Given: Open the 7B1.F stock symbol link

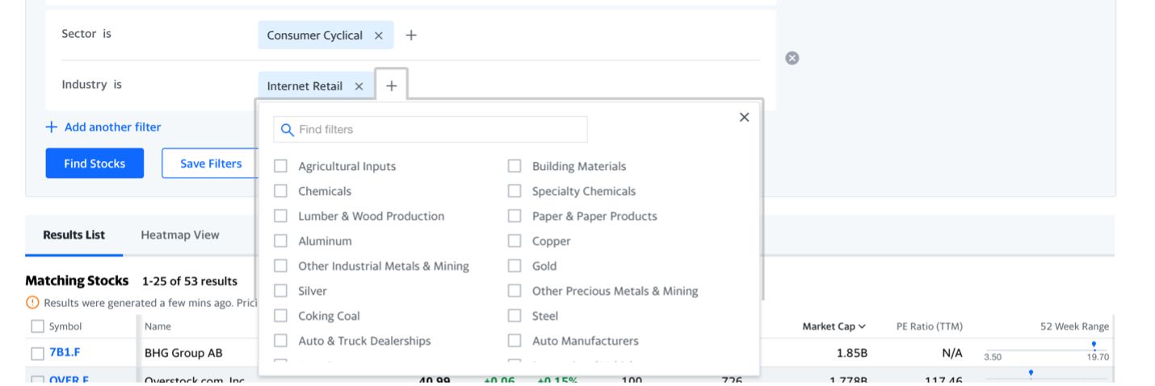Looking at the screenshot, I should coord(65,353).
